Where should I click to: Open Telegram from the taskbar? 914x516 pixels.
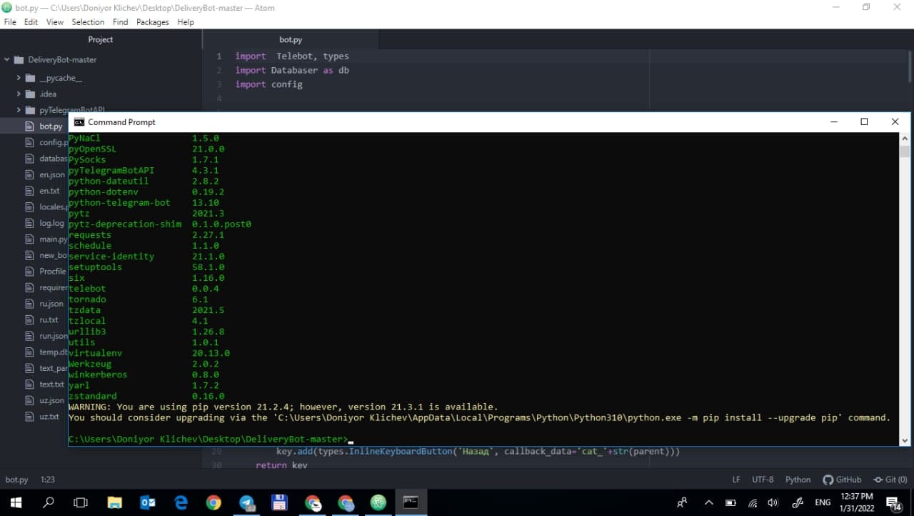(247, 502)
